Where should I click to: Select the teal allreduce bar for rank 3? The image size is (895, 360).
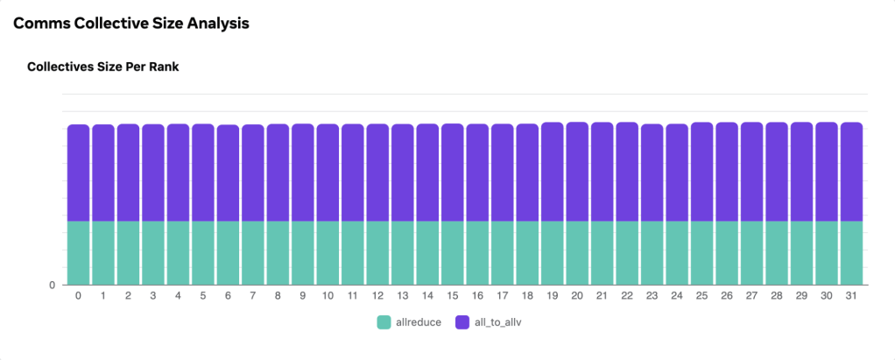tap(153, 252)
